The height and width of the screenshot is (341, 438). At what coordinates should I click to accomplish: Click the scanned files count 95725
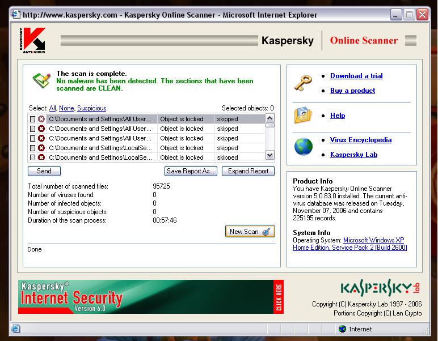[x=161, y=186]
